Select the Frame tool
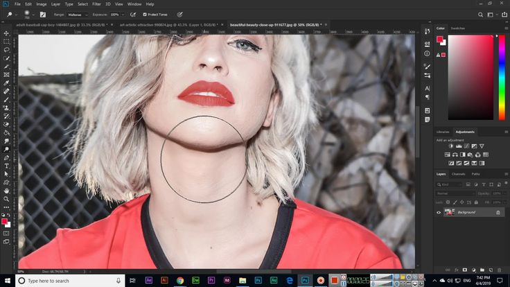This screenshot has width=510, height=287. click(x=6, y=75)
